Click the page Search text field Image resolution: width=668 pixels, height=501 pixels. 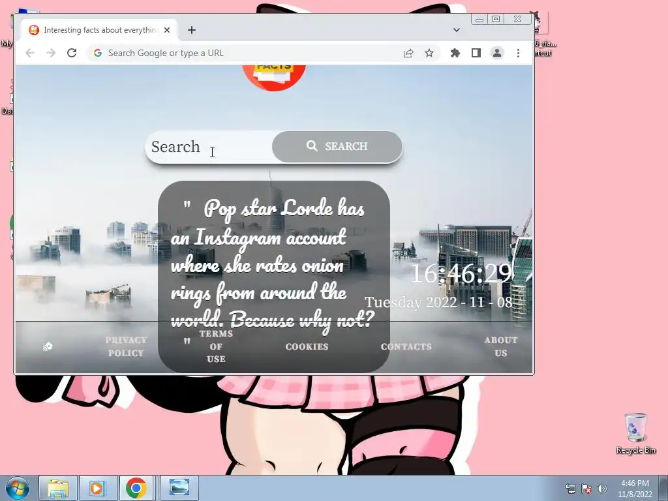pos(209,147)
